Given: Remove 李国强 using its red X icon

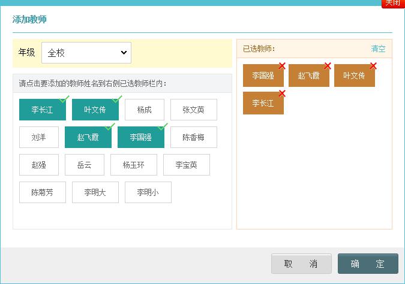Looking at the screenshot, I should click(282, 66).
